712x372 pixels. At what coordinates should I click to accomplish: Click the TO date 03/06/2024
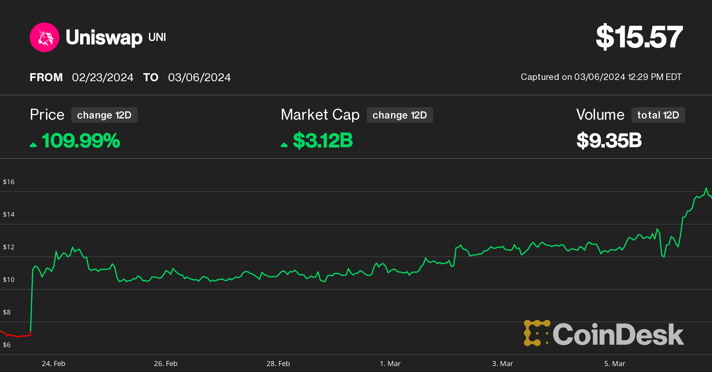pyautogui.click(x=199, y=77)
